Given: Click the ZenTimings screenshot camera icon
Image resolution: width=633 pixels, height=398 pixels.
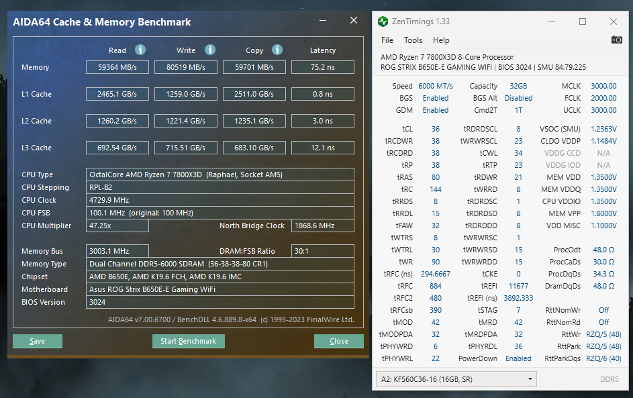Looking at the screenshot, I should coord(616,40).
